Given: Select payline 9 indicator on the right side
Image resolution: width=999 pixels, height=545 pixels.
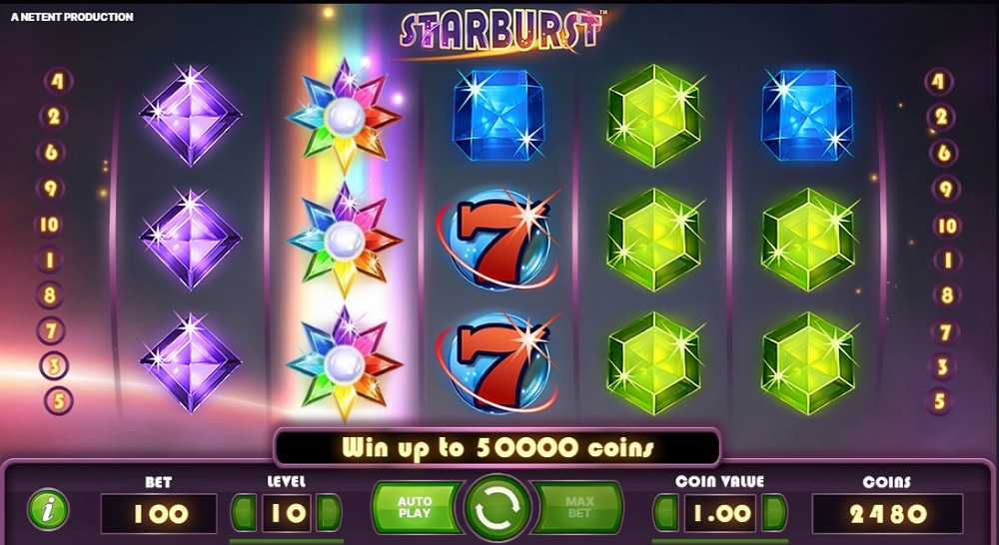Looking at the screenshot, I should (x=945, y=189).
